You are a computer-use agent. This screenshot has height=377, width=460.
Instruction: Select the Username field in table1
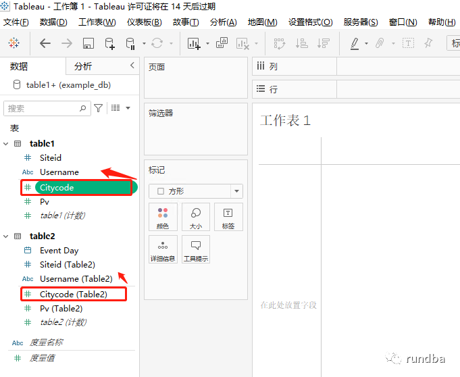59,172
